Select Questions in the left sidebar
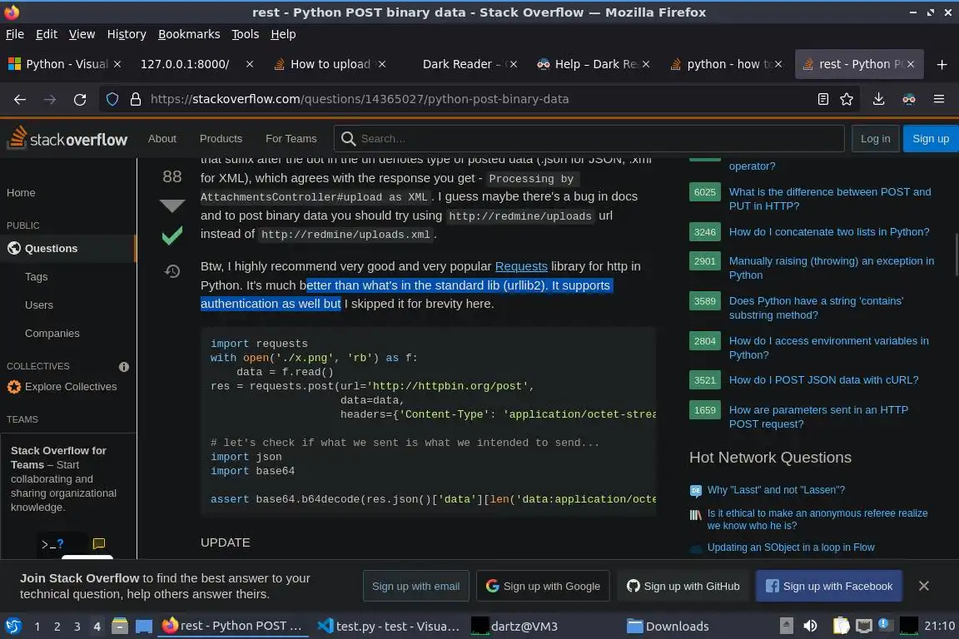This screenshot has width=959, height=639. pos(67,248)
